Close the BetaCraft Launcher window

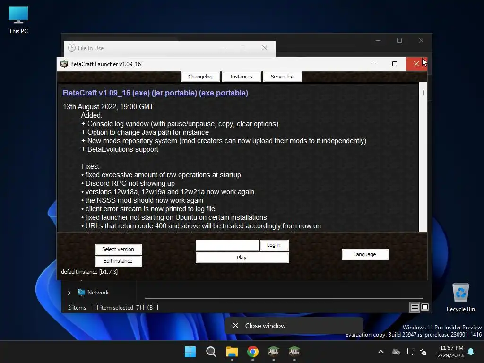(416, 64)
